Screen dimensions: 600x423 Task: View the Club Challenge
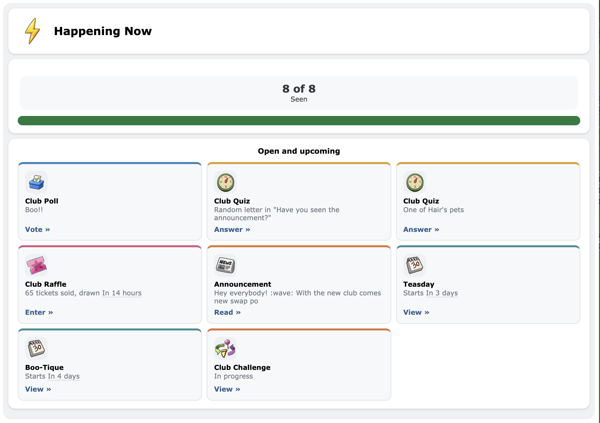coord(227,389)
